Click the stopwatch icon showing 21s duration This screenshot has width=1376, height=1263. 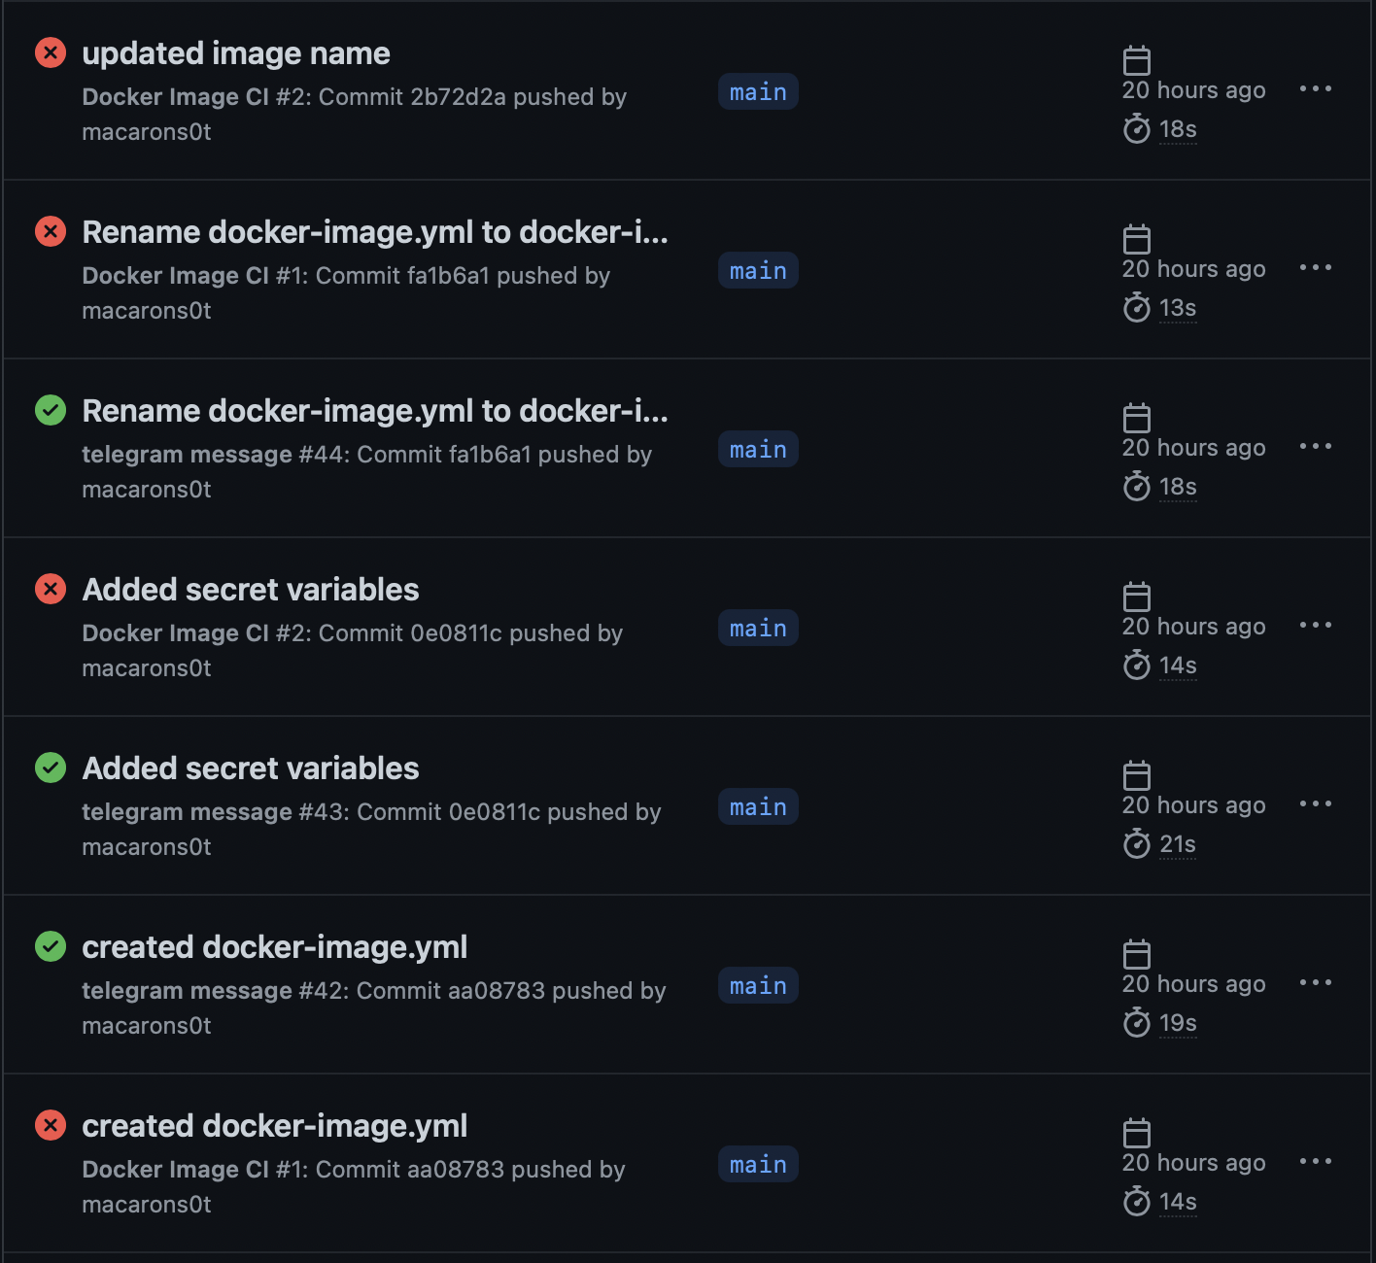click(x=1136, y=844)
